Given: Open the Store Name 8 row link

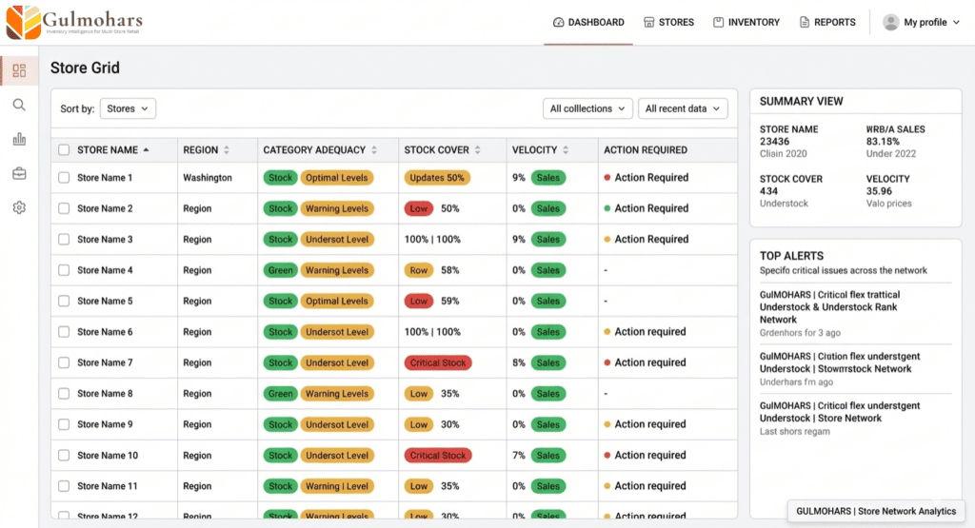Looking at the screenshot, I should pyautogui.click(x=105, y=394).
